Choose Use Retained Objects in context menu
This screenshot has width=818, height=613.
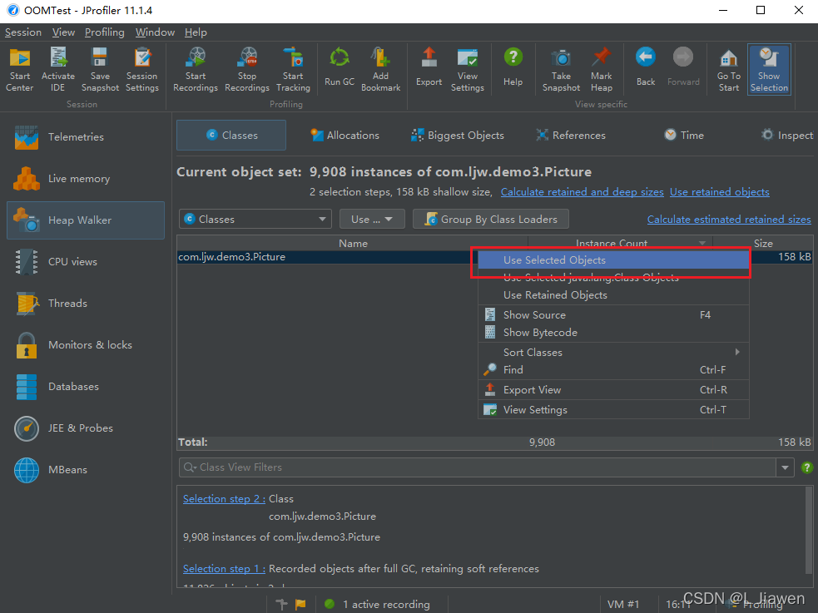[613, 295]
